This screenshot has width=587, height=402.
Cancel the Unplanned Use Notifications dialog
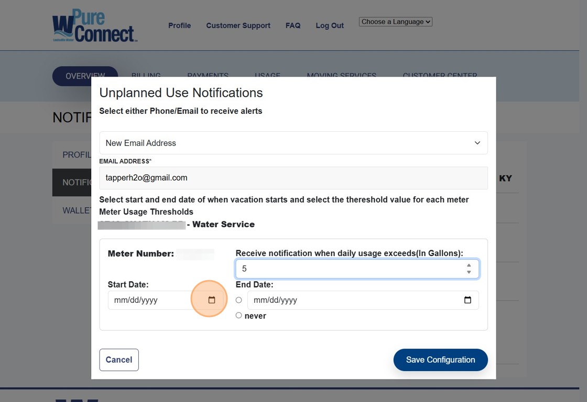click(x=119, y=360)
